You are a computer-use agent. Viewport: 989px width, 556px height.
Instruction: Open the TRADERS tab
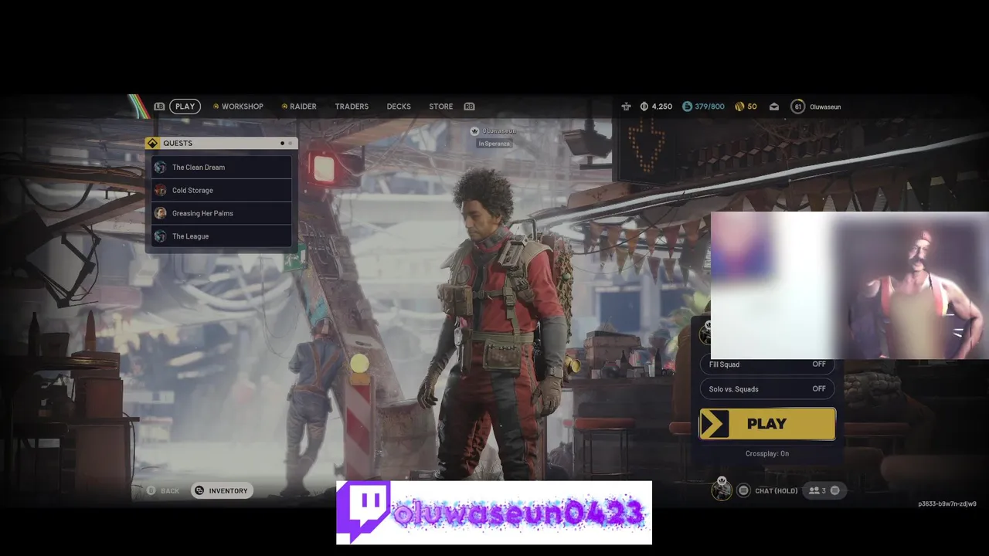pyautogui.click(x=352, y=107)
